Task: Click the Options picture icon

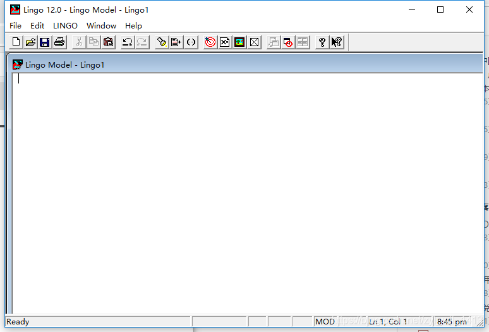Action: point(239,42)
